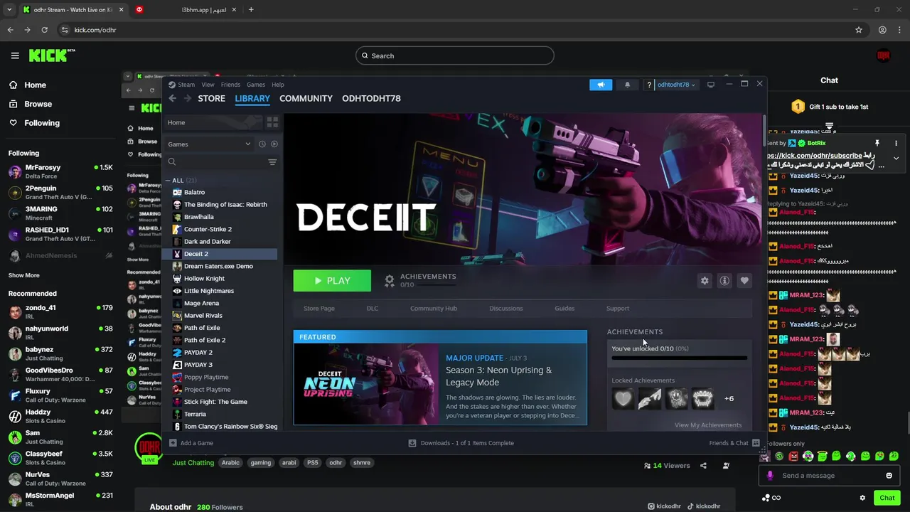Play Deceit 2
The height and width of the screenshot is (512, 910).
click(x=332, y=281)
